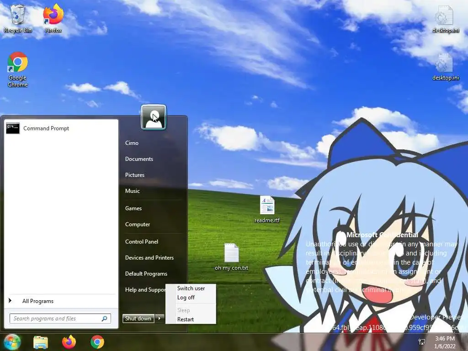Open Documents from Start menu
Screen dimensions: 468x351
[x=139, y=159]
